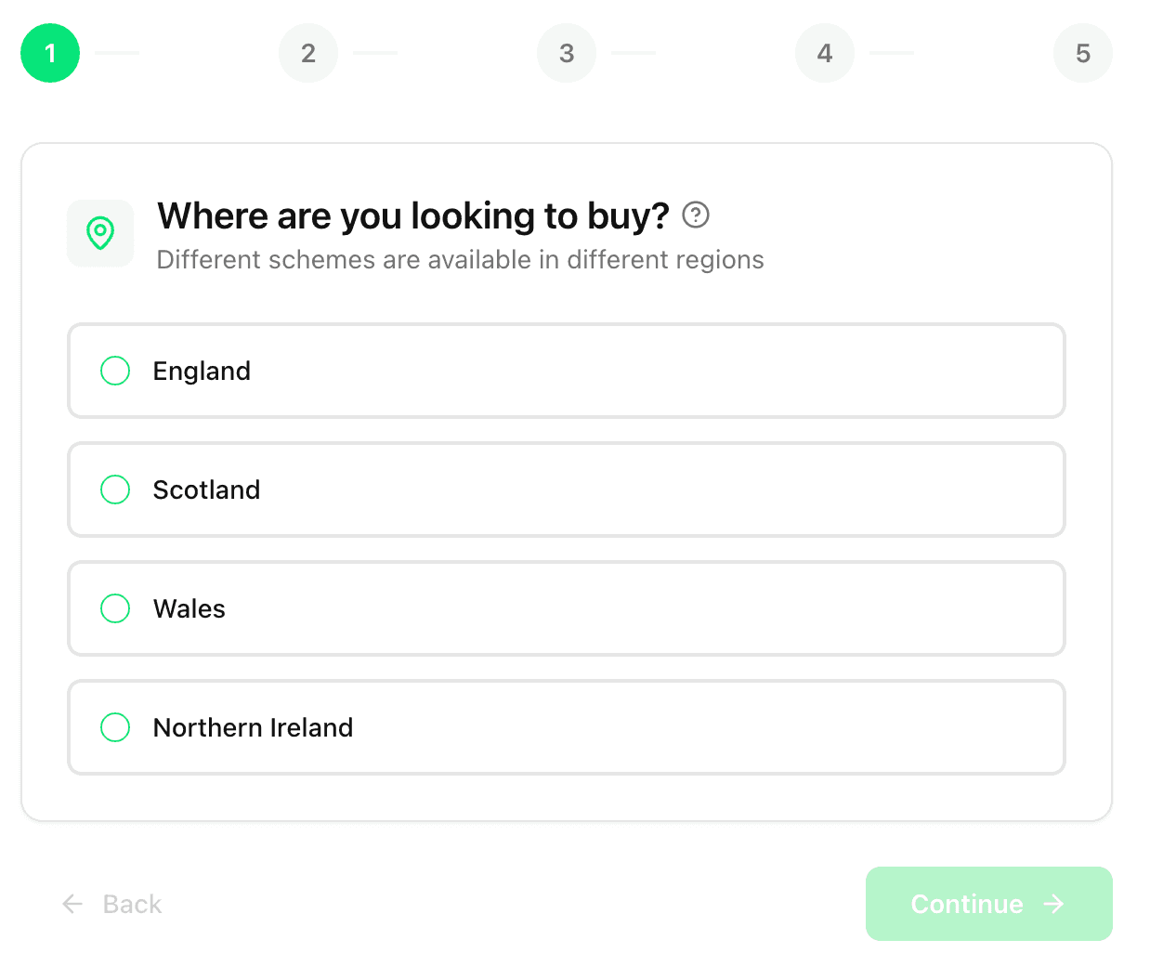Click the green location pin icon

click(x=100, y=233)
